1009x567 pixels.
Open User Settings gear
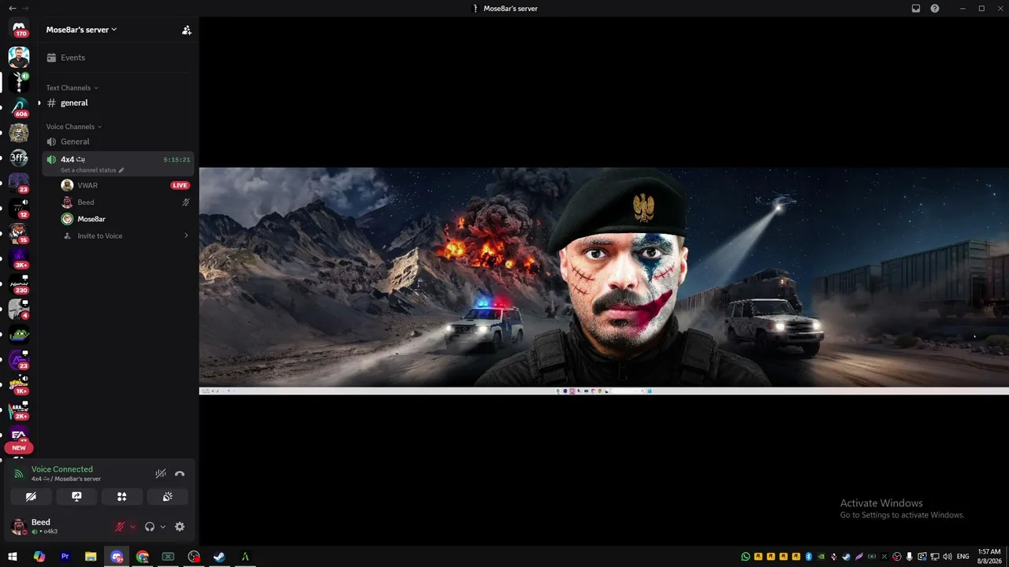(x=180, y=527)
